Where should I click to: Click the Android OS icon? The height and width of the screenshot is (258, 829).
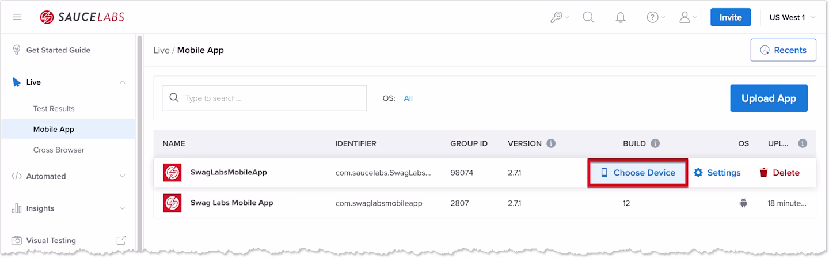pos(743,203)
